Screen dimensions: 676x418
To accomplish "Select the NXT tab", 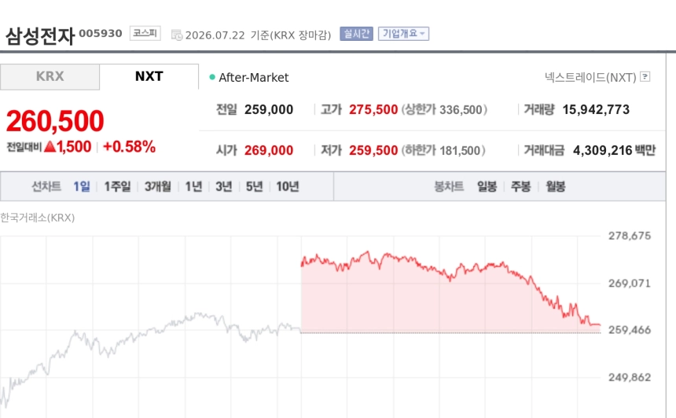I will coord(149,77).
